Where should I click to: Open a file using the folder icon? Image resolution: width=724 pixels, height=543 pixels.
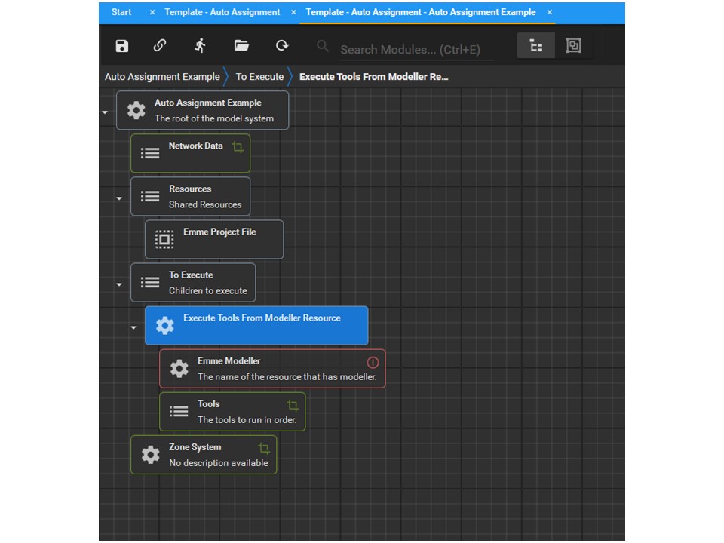tap(241, 45)
